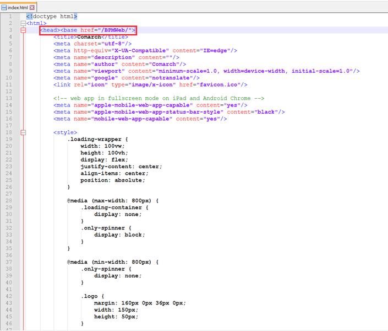The width and height of the screenshot is (388, 331).
Task: Click the 'image/x-icon' type value
Action: coord(152,84)
